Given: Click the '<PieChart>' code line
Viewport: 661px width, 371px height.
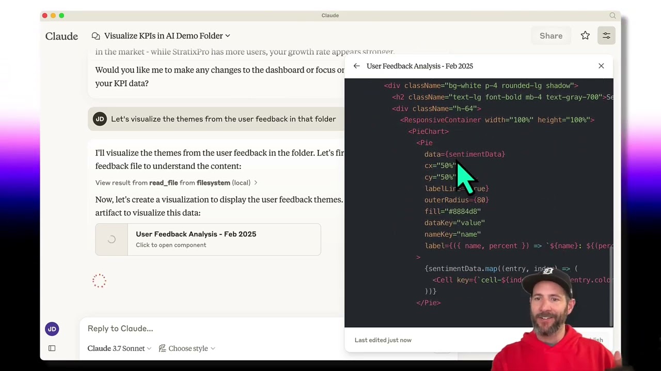Looking at the screenshot, I should (429, 131).
